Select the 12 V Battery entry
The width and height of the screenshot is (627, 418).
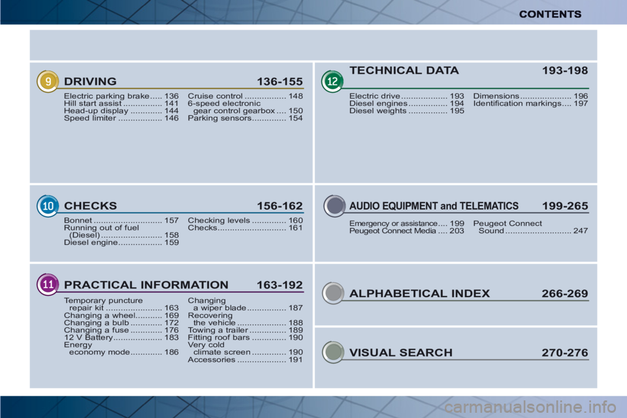click(x=121, y=337)
